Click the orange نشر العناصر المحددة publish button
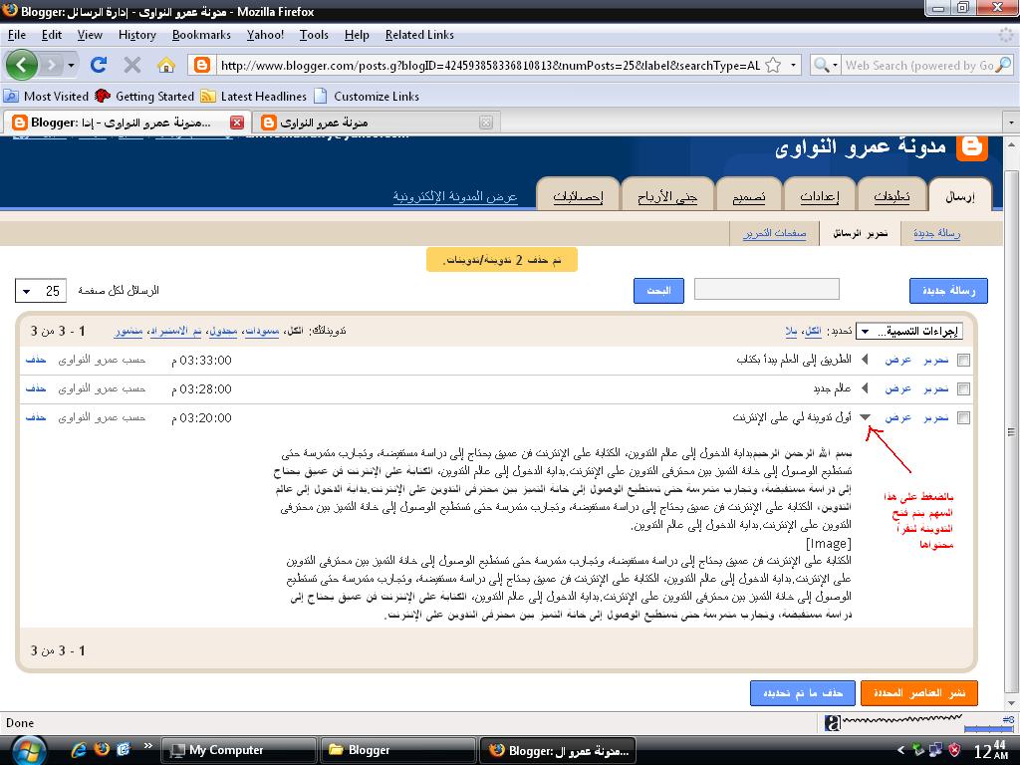Viewport: 1020px width, 765px height. [918, 693]
